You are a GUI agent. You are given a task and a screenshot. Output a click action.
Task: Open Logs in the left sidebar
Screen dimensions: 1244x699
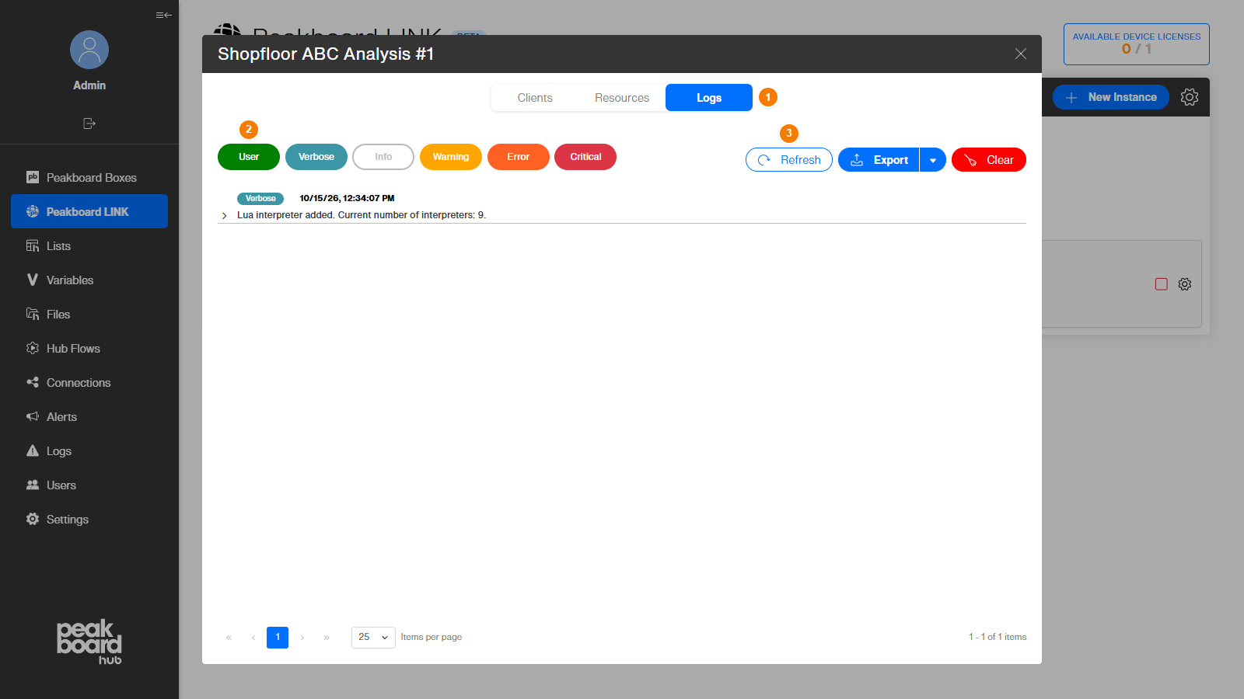[89, 450]
